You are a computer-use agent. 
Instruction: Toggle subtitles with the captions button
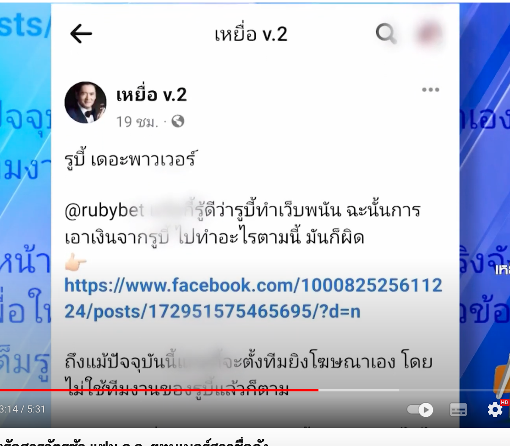[x=458, y=410]
